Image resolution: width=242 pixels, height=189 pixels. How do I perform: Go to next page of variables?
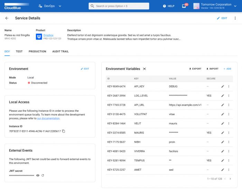coord(230,179)
